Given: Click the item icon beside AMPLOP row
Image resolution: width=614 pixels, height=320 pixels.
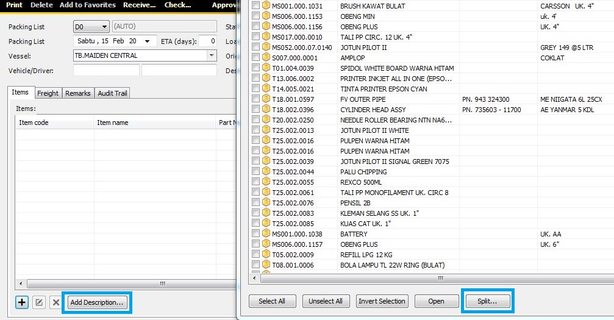Looking at the screenshot, I should click(266, 57).
